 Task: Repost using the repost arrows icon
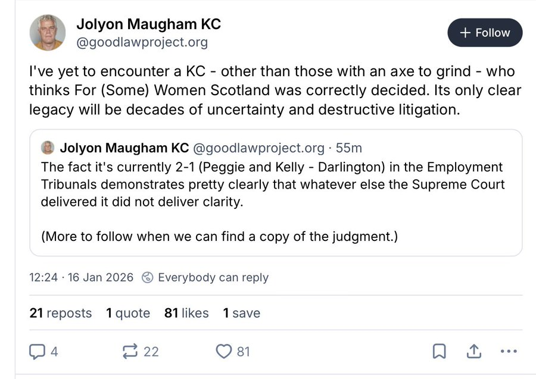[129, 352]
